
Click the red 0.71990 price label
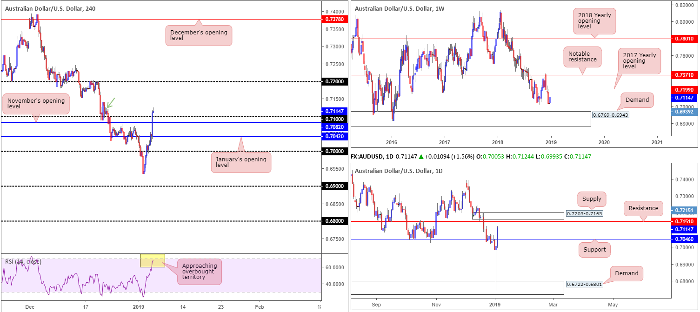(684, 89)
